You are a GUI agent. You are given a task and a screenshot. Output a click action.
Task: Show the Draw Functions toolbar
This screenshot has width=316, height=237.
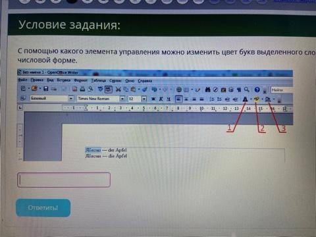[x=198, y=90]
